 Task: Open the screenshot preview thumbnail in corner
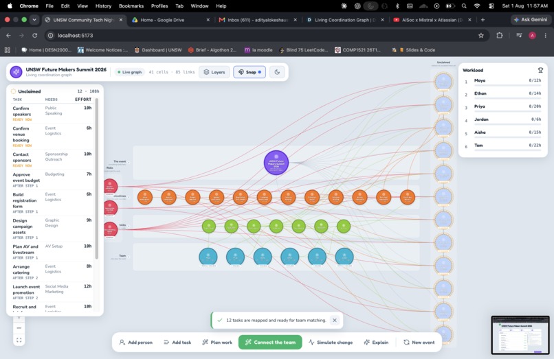(520, 335)
